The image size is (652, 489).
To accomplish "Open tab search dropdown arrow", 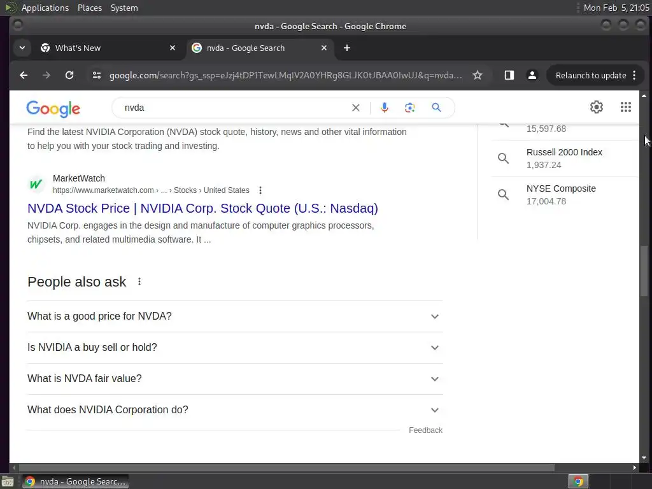I will pyautogui.click(x=22, y=48).
